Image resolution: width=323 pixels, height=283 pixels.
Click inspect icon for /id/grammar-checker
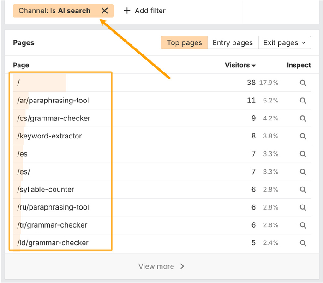303,243
